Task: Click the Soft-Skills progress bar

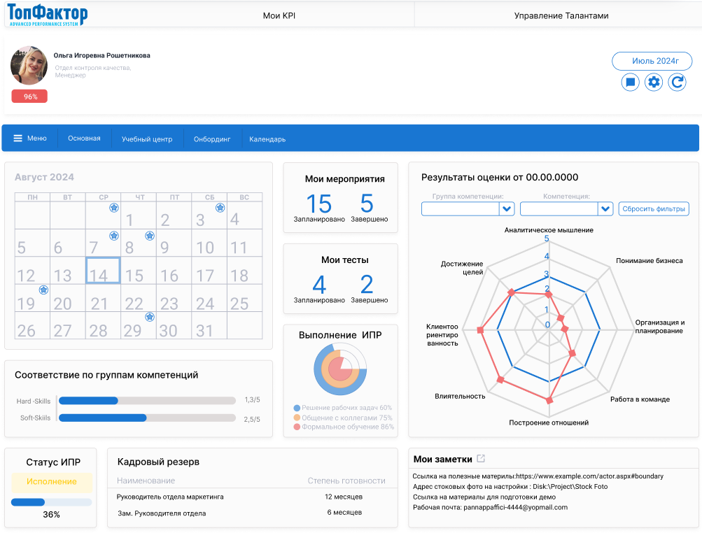Action: (x=147, y=418)
